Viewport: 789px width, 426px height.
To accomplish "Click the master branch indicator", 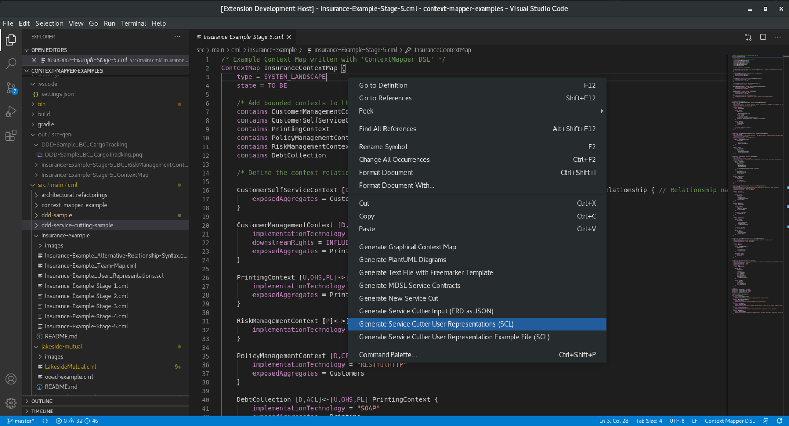I will (x=21, y=421).
